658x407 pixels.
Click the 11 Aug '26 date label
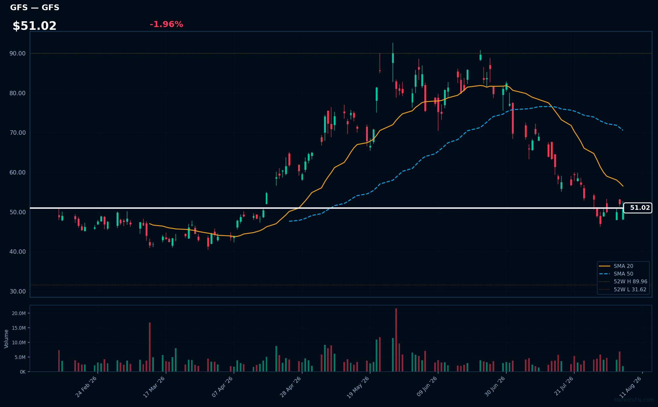(630, 387)
